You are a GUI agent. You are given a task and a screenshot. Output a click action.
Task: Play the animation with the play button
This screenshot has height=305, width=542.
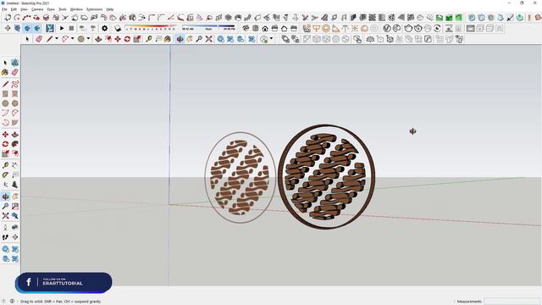[62, 28]
